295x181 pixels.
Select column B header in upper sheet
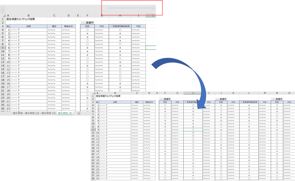[x=29, y=16]
